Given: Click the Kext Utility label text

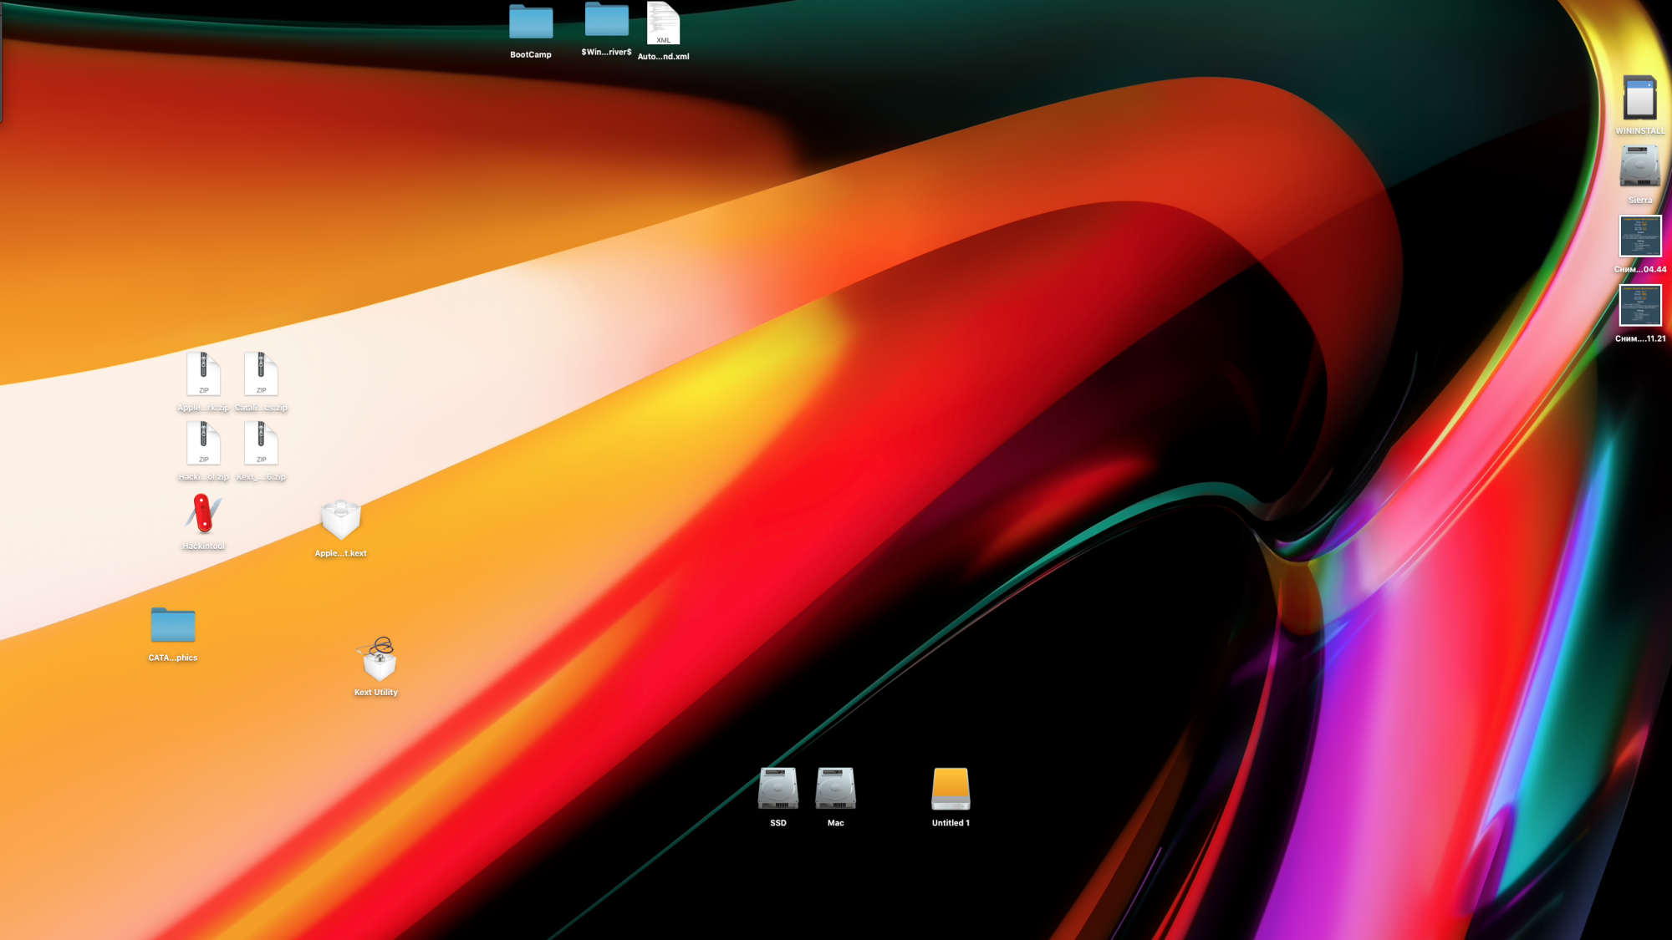Looking at the screenshot, I should coord(375,693).
